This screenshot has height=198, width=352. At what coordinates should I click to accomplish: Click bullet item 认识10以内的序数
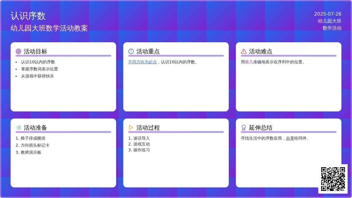tap(38, 62)
